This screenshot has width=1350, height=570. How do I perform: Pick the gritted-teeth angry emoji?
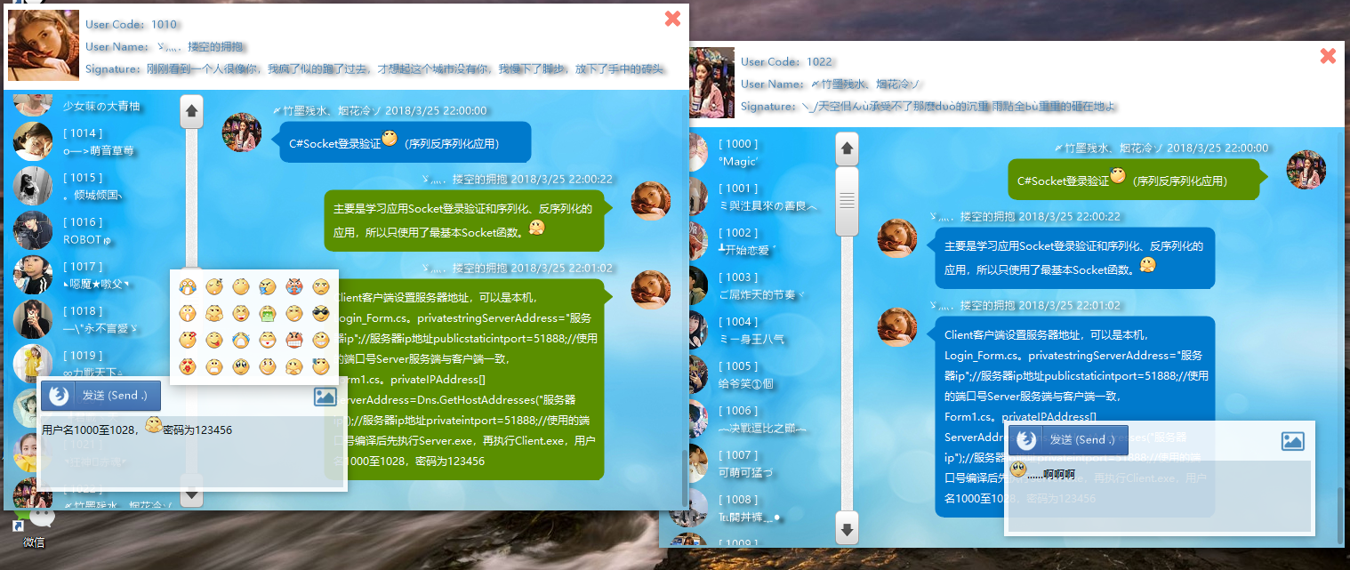click(x=294, y=340)
